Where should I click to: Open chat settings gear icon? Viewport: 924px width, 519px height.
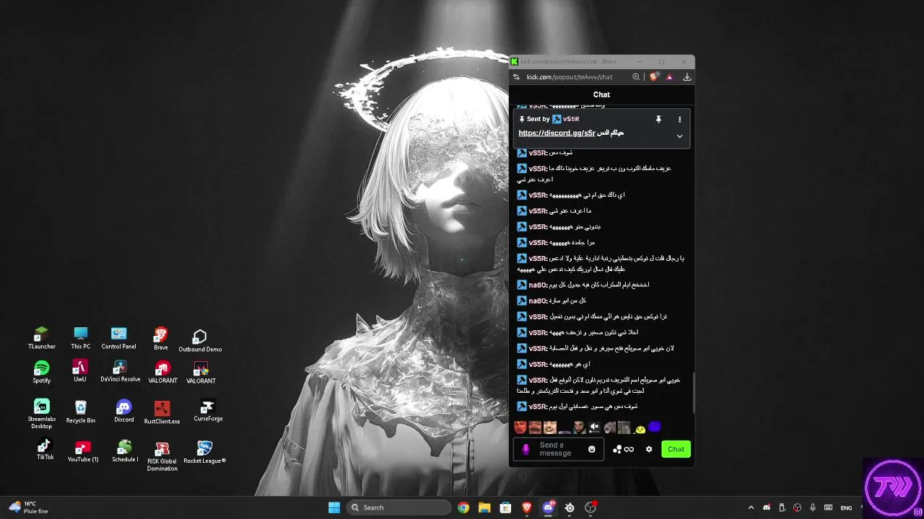[x=649, y=449]
